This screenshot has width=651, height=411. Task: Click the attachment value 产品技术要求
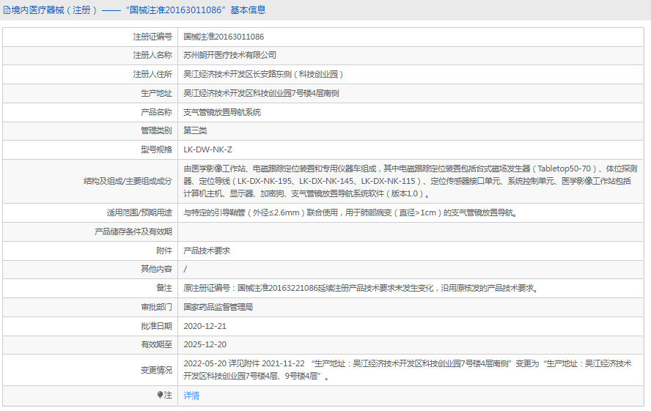click(x=207, y=251)
